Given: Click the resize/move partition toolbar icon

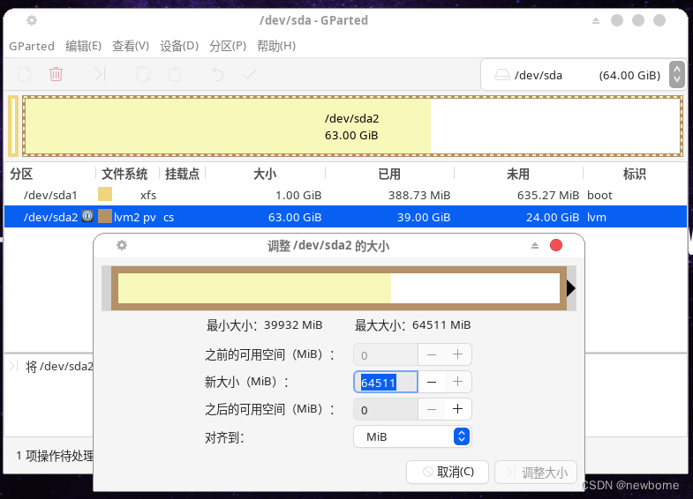Looking at the screenshot, I should click(100, 74).
